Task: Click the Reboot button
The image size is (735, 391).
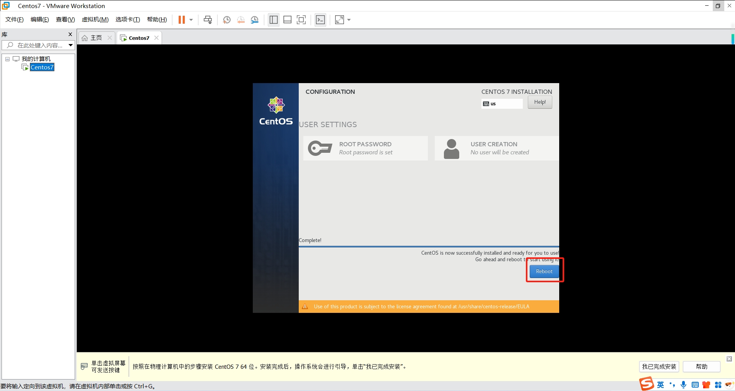Action: click(x=544, y=271)
